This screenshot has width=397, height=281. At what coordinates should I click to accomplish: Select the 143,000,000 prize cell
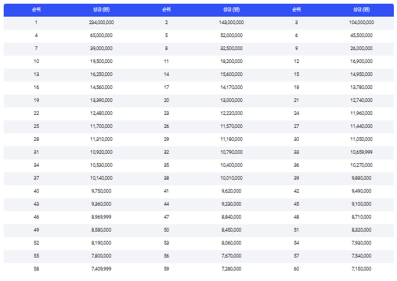(x=232, y=22)
